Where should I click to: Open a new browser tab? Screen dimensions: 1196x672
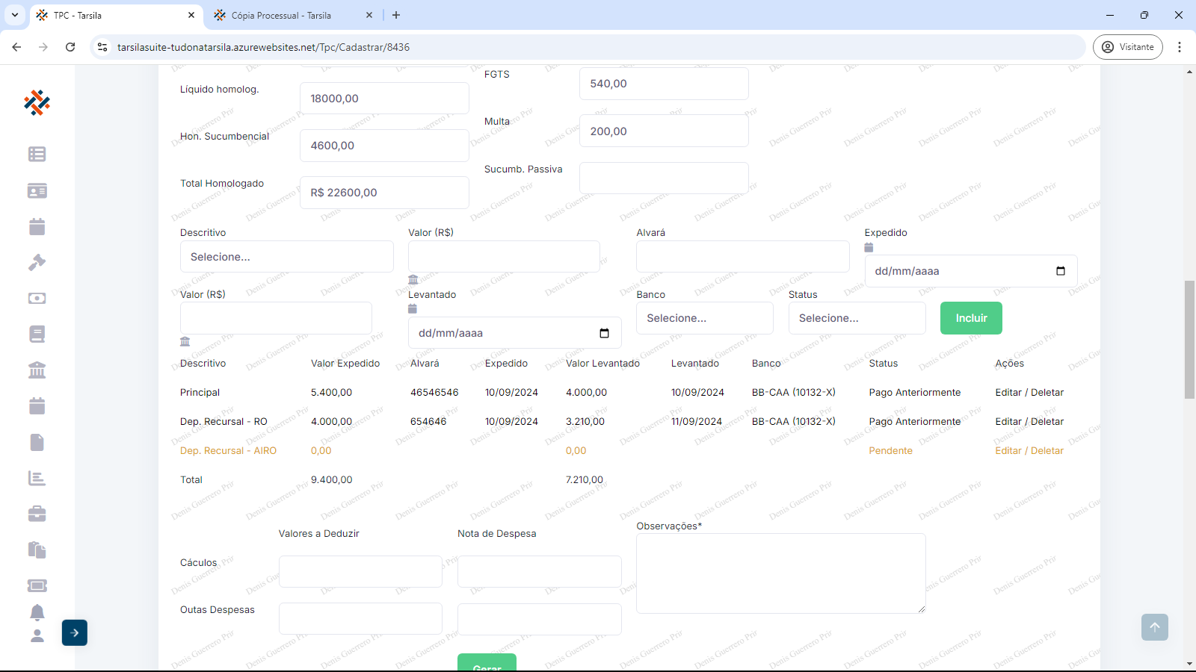pyautogui.click(x=396, y=15)
